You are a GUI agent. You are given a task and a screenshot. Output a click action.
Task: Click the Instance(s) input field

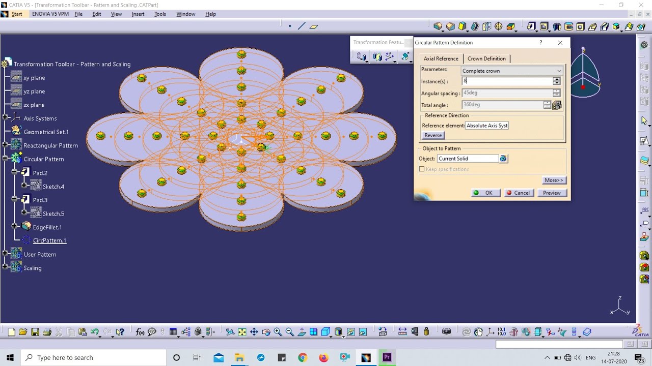(507, 81)
